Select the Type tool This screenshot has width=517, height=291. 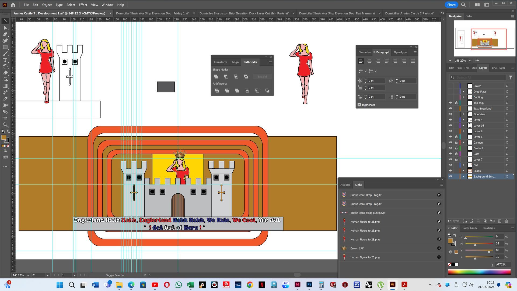[5, 60]
